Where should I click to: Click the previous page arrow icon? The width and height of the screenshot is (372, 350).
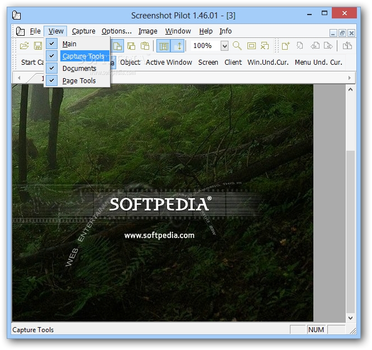pyautogui.click(x=315, y=46)
